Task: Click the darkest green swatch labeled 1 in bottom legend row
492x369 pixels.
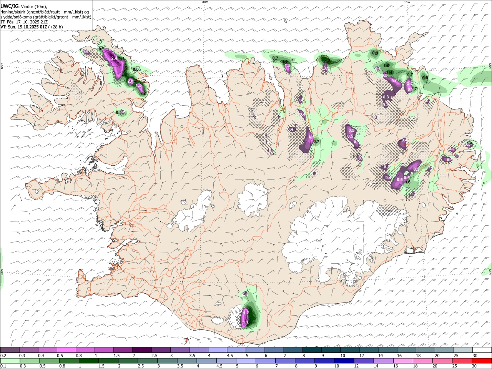Action: tap(89, 361)
